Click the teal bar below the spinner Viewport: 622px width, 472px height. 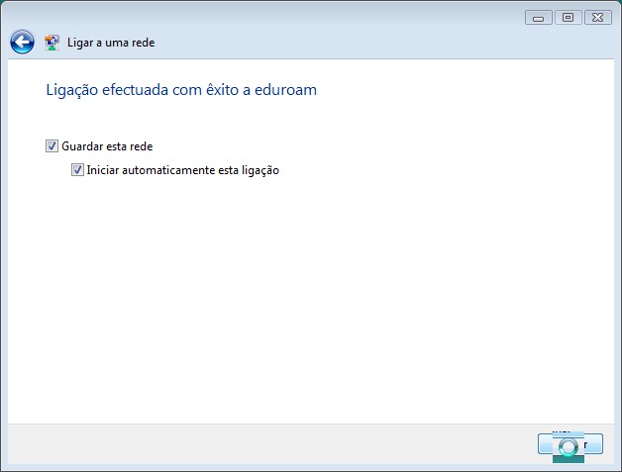pos(569,459)
